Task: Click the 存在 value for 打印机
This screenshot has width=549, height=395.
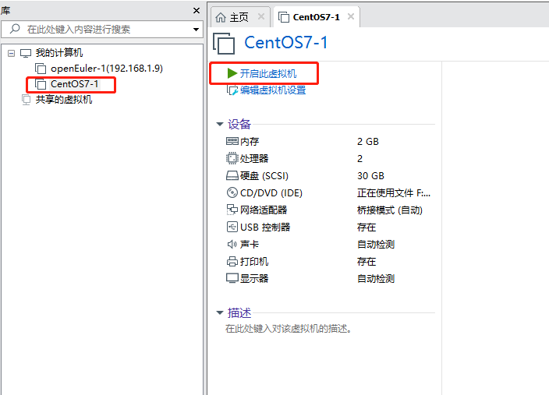Action: tap(367, 261)
